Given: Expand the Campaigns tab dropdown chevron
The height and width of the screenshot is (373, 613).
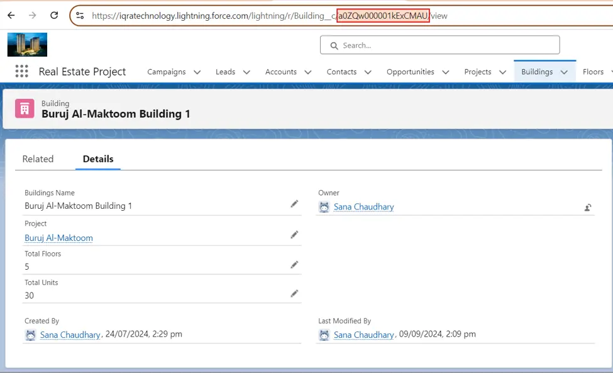Looking at the screenshot, I should pos(197,72).
